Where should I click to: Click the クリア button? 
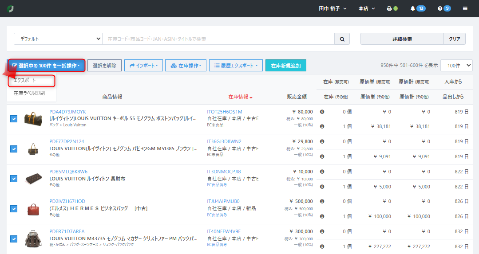click(x=455, y=39)
